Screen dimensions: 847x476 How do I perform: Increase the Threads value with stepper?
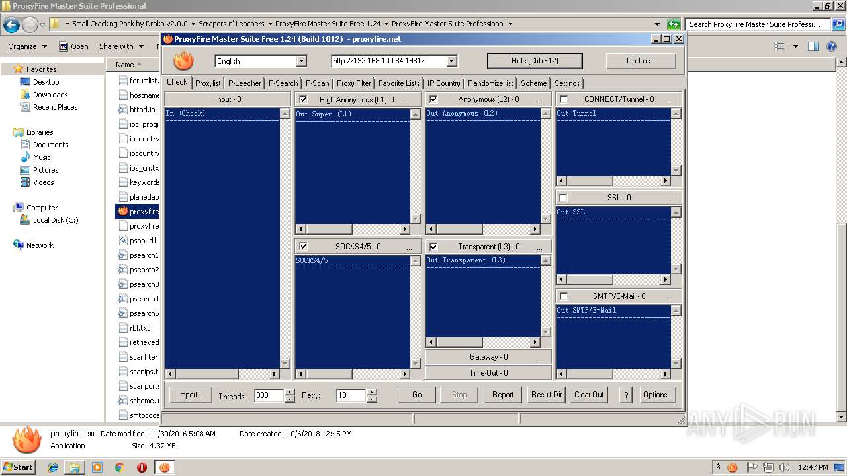tap(289, 392)
